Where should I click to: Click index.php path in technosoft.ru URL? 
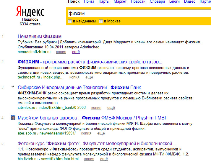(53, 77)
